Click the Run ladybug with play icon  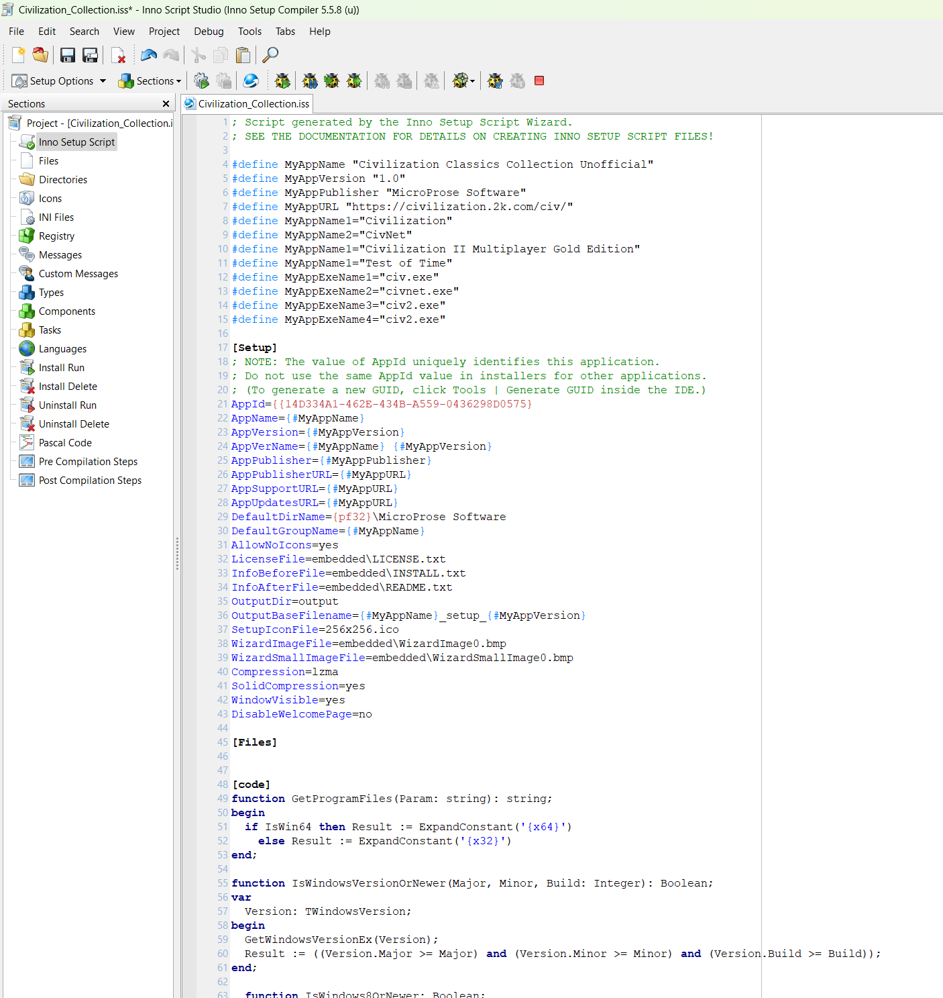[x=282, y=81]
